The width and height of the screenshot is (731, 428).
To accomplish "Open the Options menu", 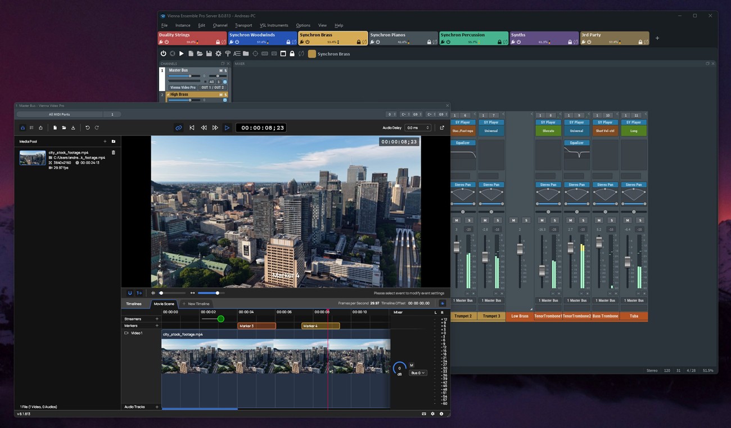I will [303, 25].
